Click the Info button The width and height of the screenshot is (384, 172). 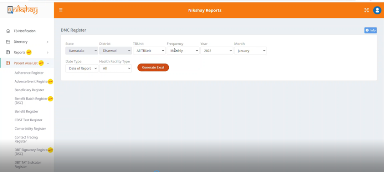click(x=370, y=30)
